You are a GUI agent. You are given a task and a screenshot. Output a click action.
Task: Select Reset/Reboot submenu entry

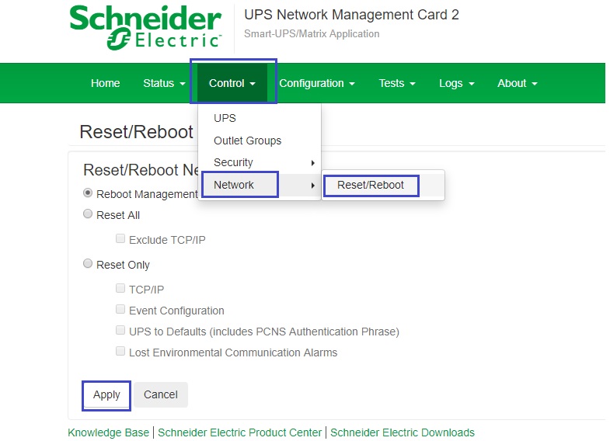371,185
